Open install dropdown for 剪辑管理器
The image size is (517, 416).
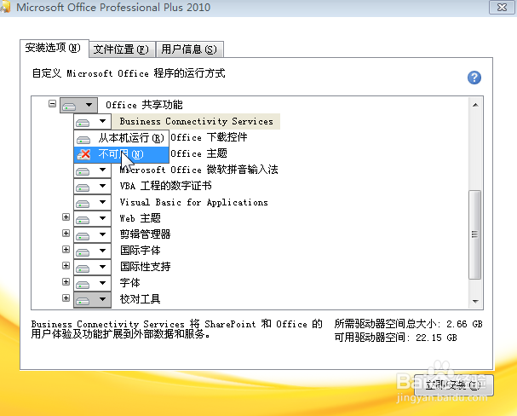coord(92,234)
